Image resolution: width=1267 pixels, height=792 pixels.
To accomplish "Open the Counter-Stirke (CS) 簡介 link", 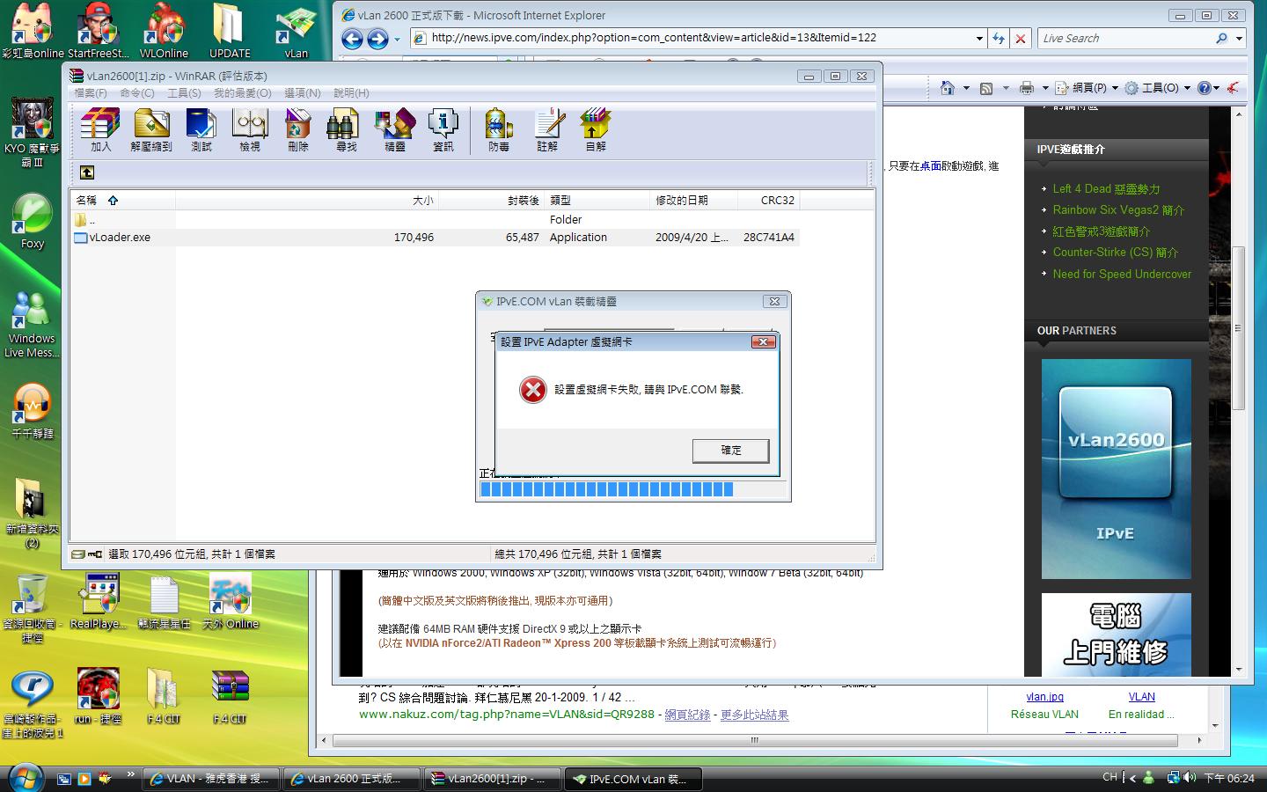I will click(x=1116, y=253).
